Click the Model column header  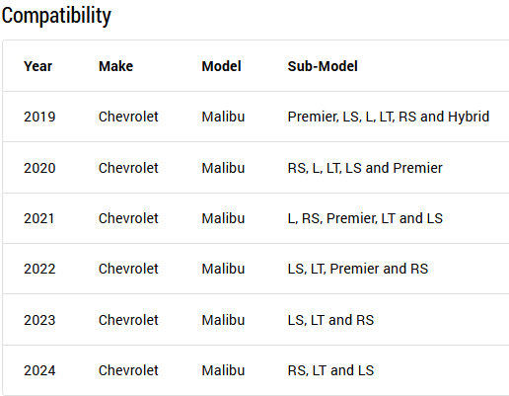(221, 66)
